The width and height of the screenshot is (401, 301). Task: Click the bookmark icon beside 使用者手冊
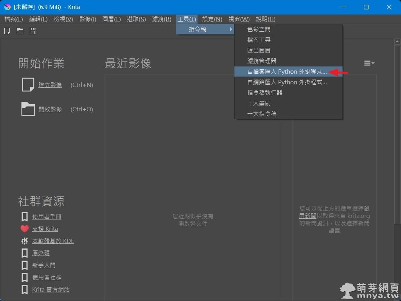tap(25, 217)
